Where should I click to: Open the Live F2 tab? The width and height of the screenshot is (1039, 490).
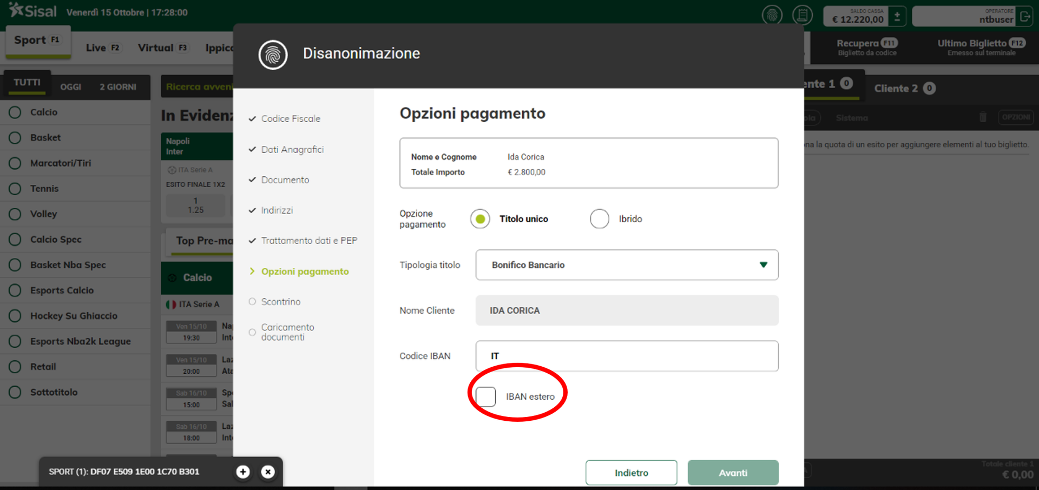[x=103, y=48]
